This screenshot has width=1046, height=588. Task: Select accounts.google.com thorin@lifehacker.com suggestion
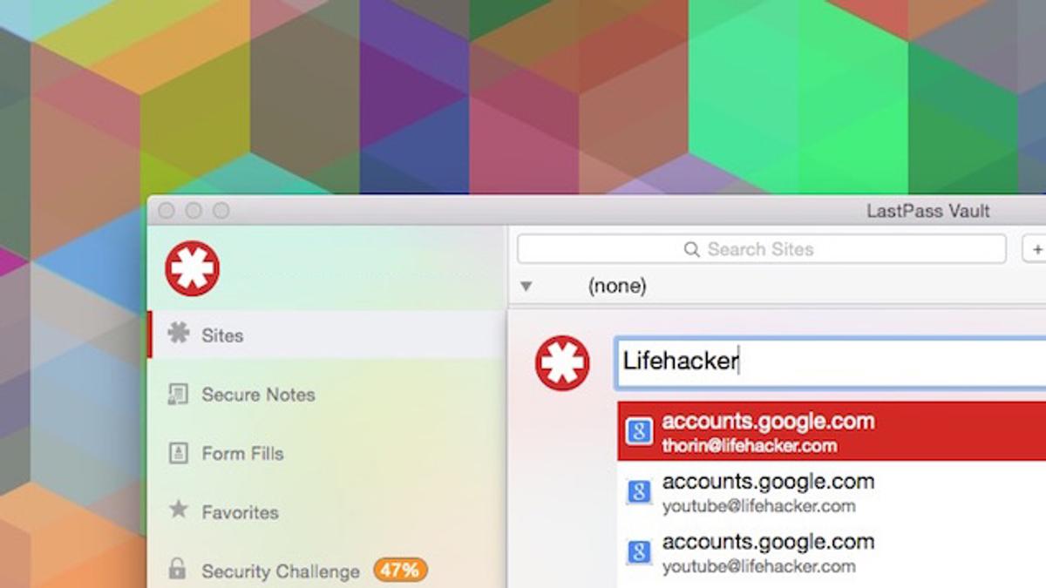(832, 431)
